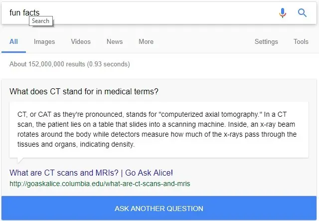319x221 pixels.
Task: Click the 'Search' tooltip label
Action: coord(41,21)
